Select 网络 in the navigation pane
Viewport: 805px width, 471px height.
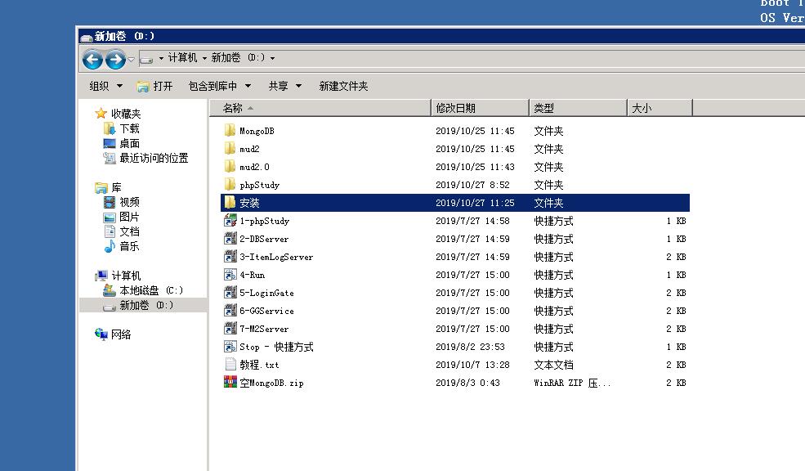[121, 334]
